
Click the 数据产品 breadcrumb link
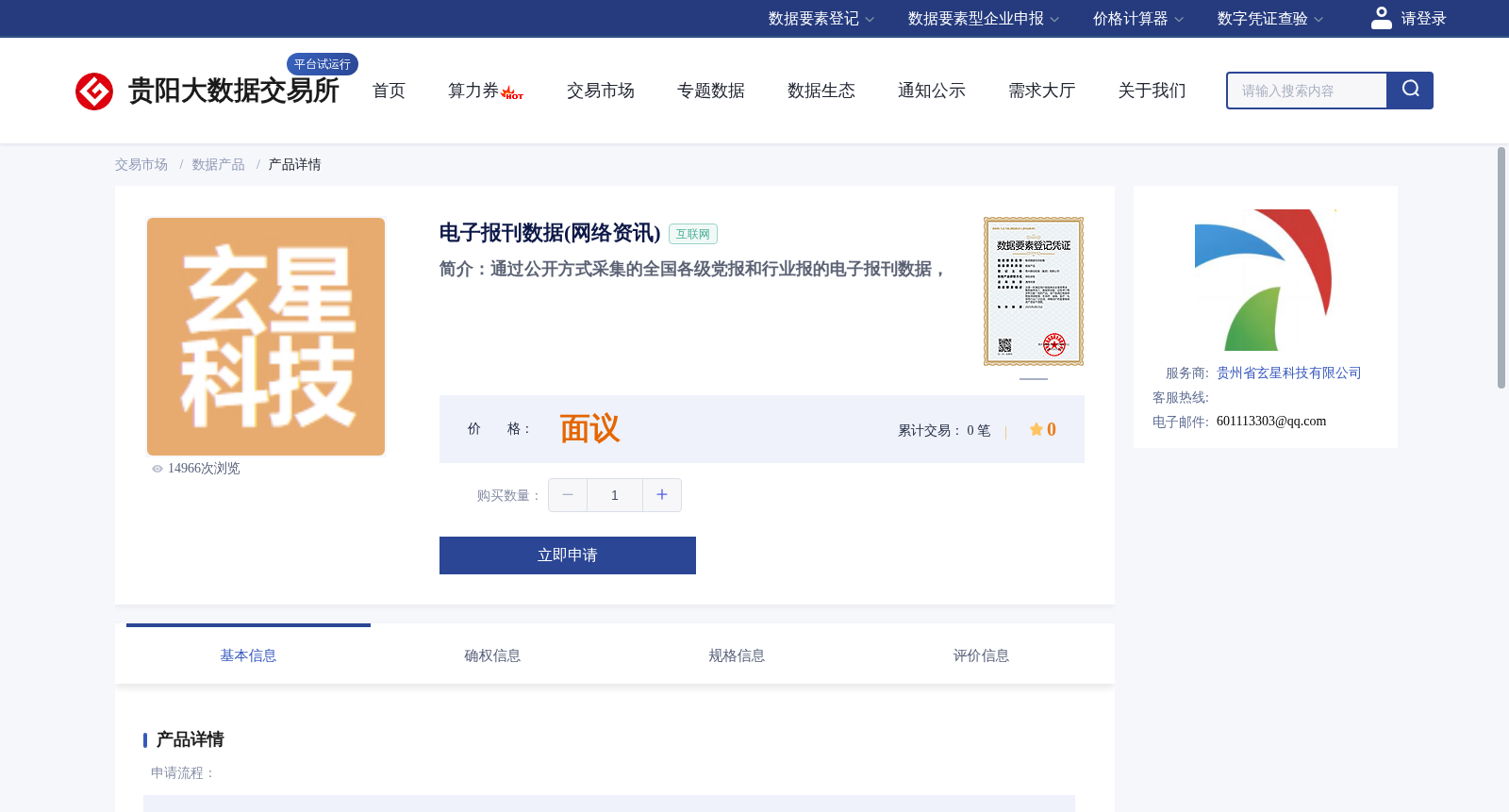click(219, 165)
